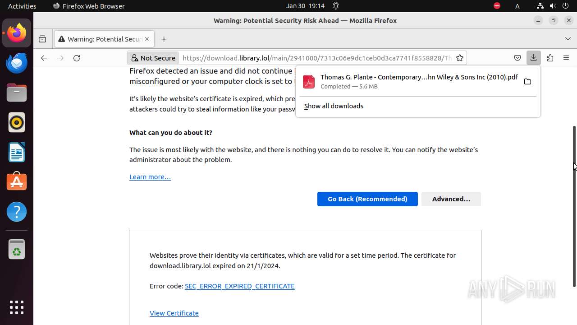Open the Help icon in the dock
Screen dimensions: 577x325
[17, 212]
